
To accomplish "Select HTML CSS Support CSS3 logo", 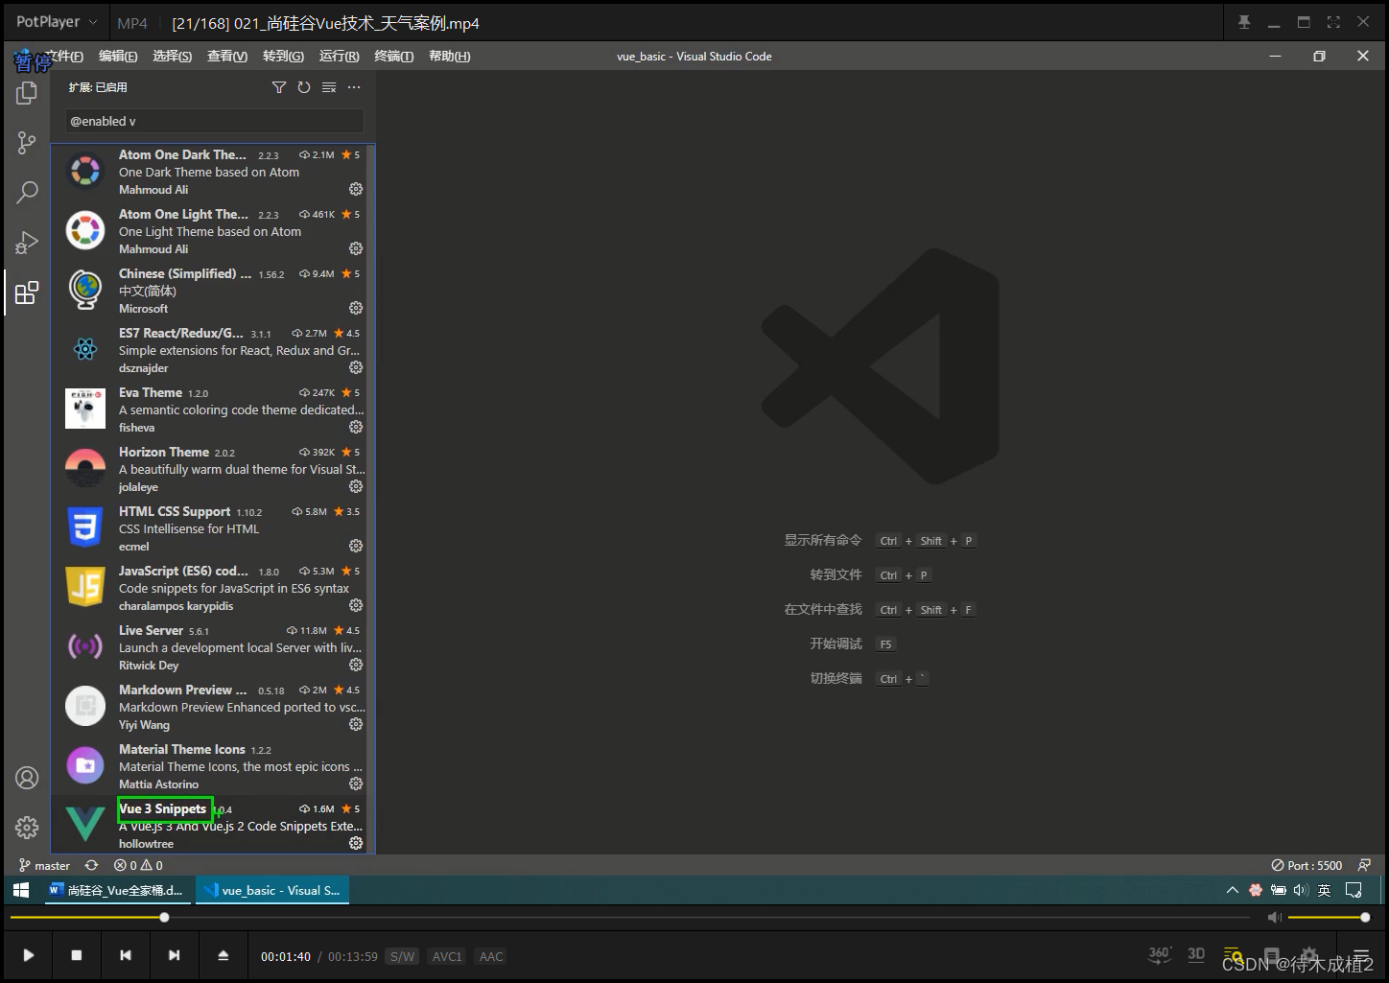I will pos(85,528).
